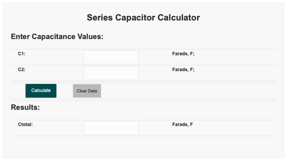
Task: Select the Ctotal result field
Action: tap(111, 128)
